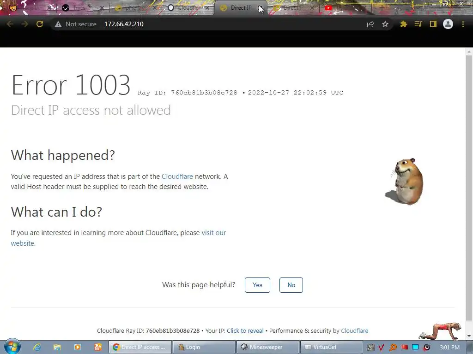Click the browser forward arrow
This screenshot has height=354, width=473.
click(25, 24)
